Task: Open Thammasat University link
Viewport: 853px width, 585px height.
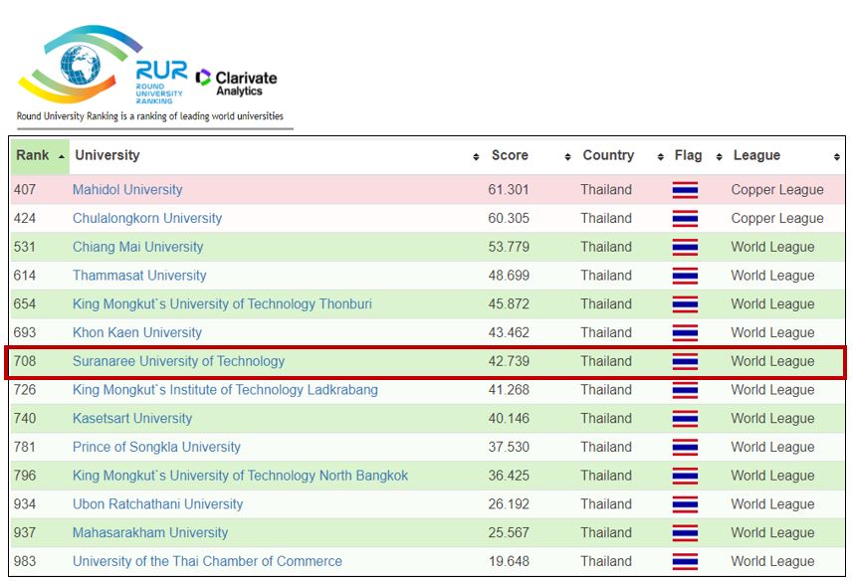Action: 139,276
